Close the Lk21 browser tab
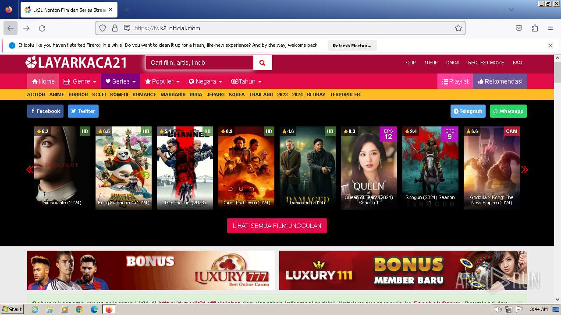The width and height of the screenshot is (561, 315). pyautogui.click(x=110, y=10)
